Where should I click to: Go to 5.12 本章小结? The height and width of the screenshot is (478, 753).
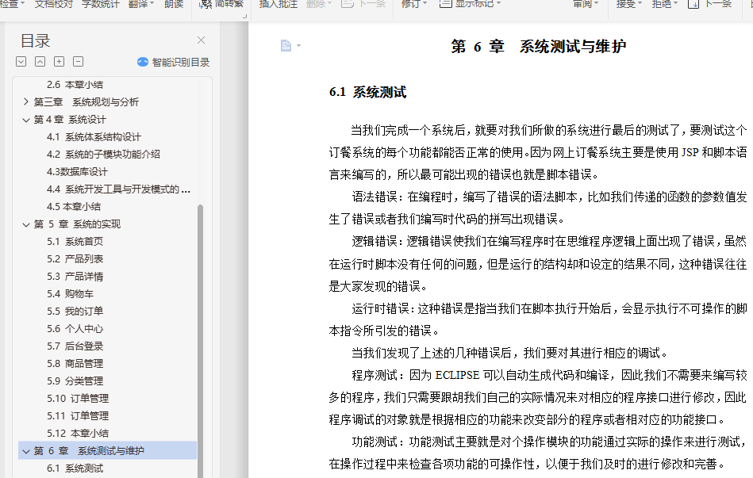click(x=78, y=434)
